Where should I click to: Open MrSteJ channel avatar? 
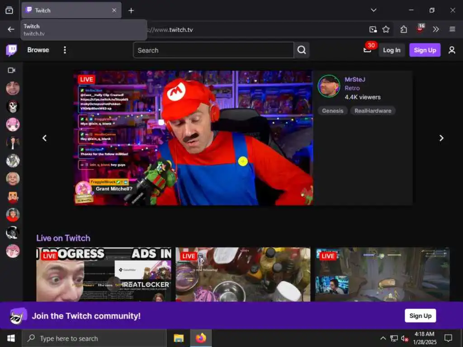coord(329,86)
